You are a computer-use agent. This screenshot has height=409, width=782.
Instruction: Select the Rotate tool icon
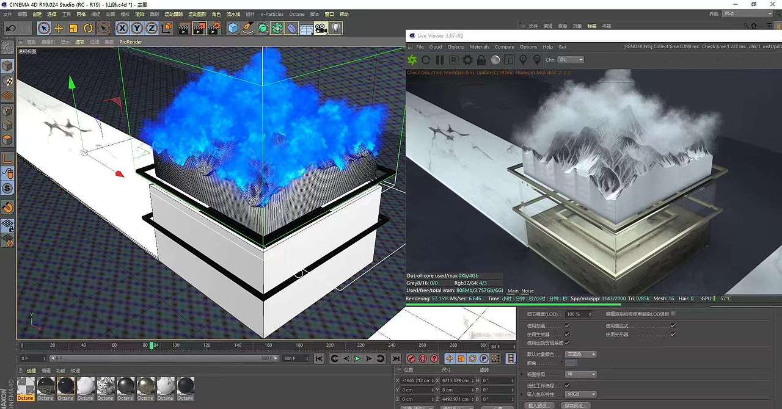tap(88, 28)
